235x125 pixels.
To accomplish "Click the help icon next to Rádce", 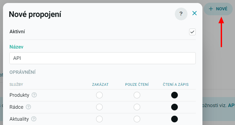I will [x=28, y=107].
